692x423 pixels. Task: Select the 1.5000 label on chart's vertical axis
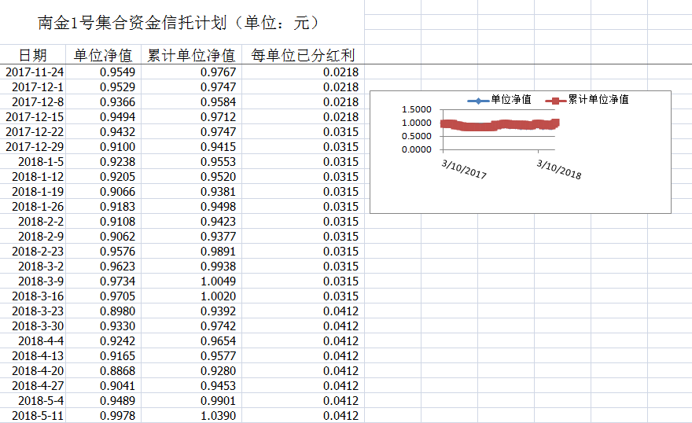(x=417, y=109)
